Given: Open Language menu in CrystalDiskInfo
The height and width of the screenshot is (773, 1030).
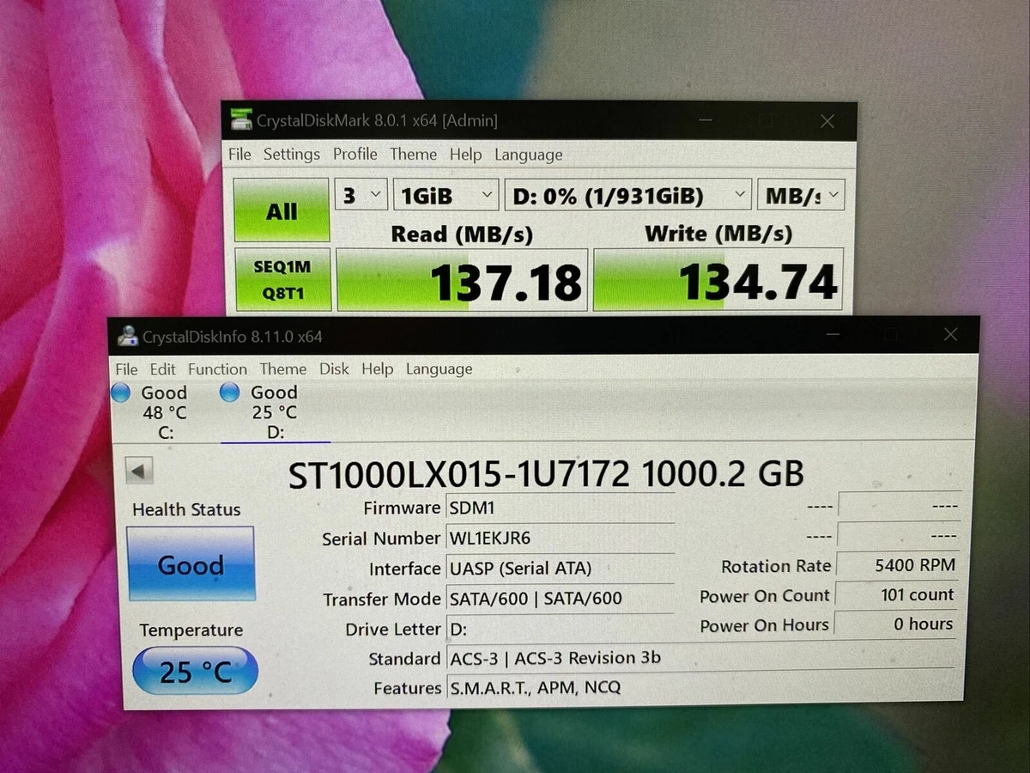Looking at the screenshot, I should (439, 369).
